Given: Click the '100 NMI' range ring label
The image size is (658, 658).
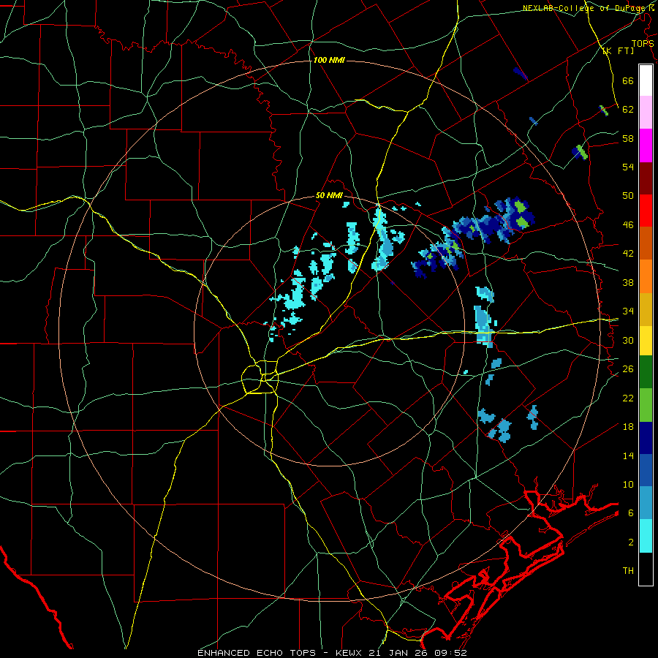Looking at the screenshot, I should [x=329, y=60].
